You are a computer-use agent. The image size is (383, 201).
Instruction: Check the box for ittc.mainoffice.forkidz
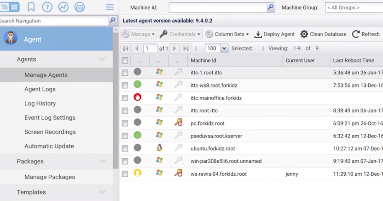[125, 98]
